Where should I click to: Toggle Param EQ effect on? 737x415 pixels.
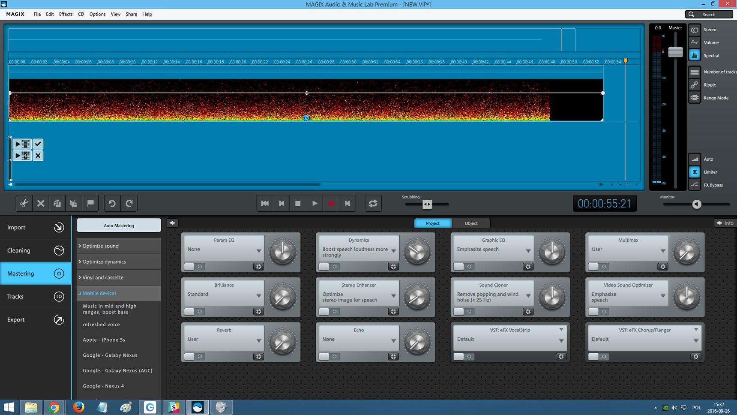click(x=194, y=267)
